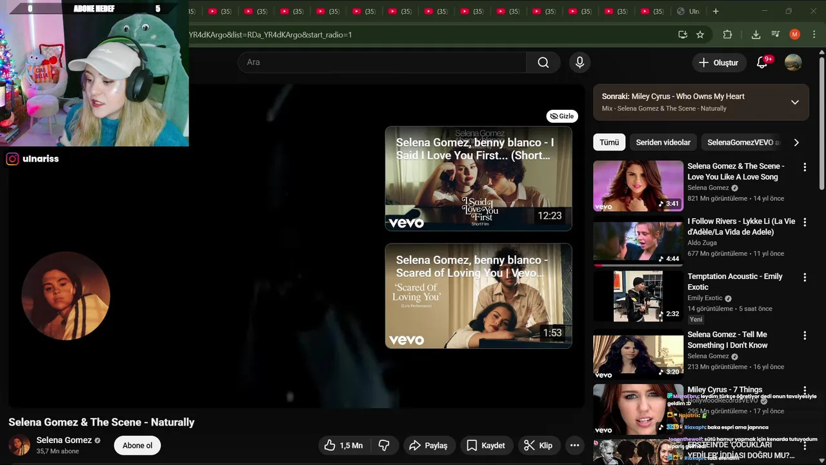Screen dimensions: 826x465
Task: Switch to the active Uln browser tab
Action: [689, 12]
